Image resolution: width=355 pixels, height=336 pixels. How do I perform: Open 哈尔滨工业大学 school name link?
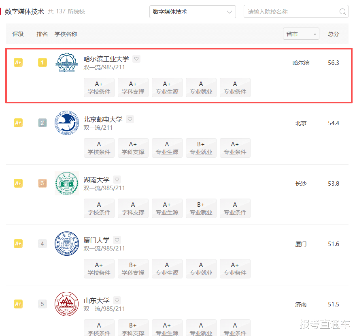pyautogui.click(x=106, y=59)
